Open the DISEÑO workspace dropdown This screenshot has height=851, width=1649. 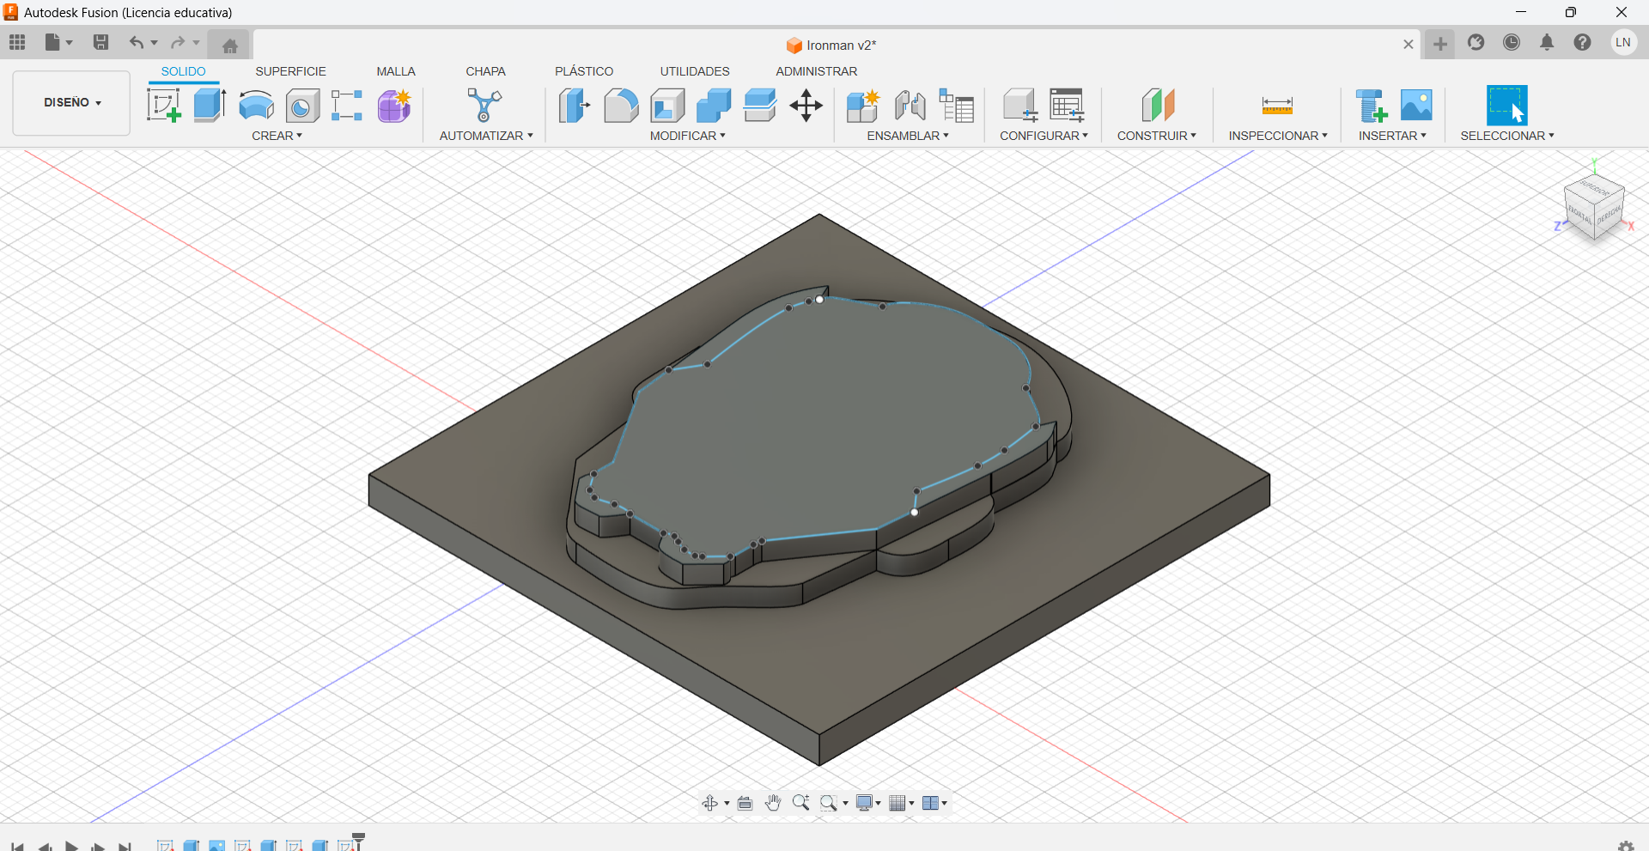[71, 103]
